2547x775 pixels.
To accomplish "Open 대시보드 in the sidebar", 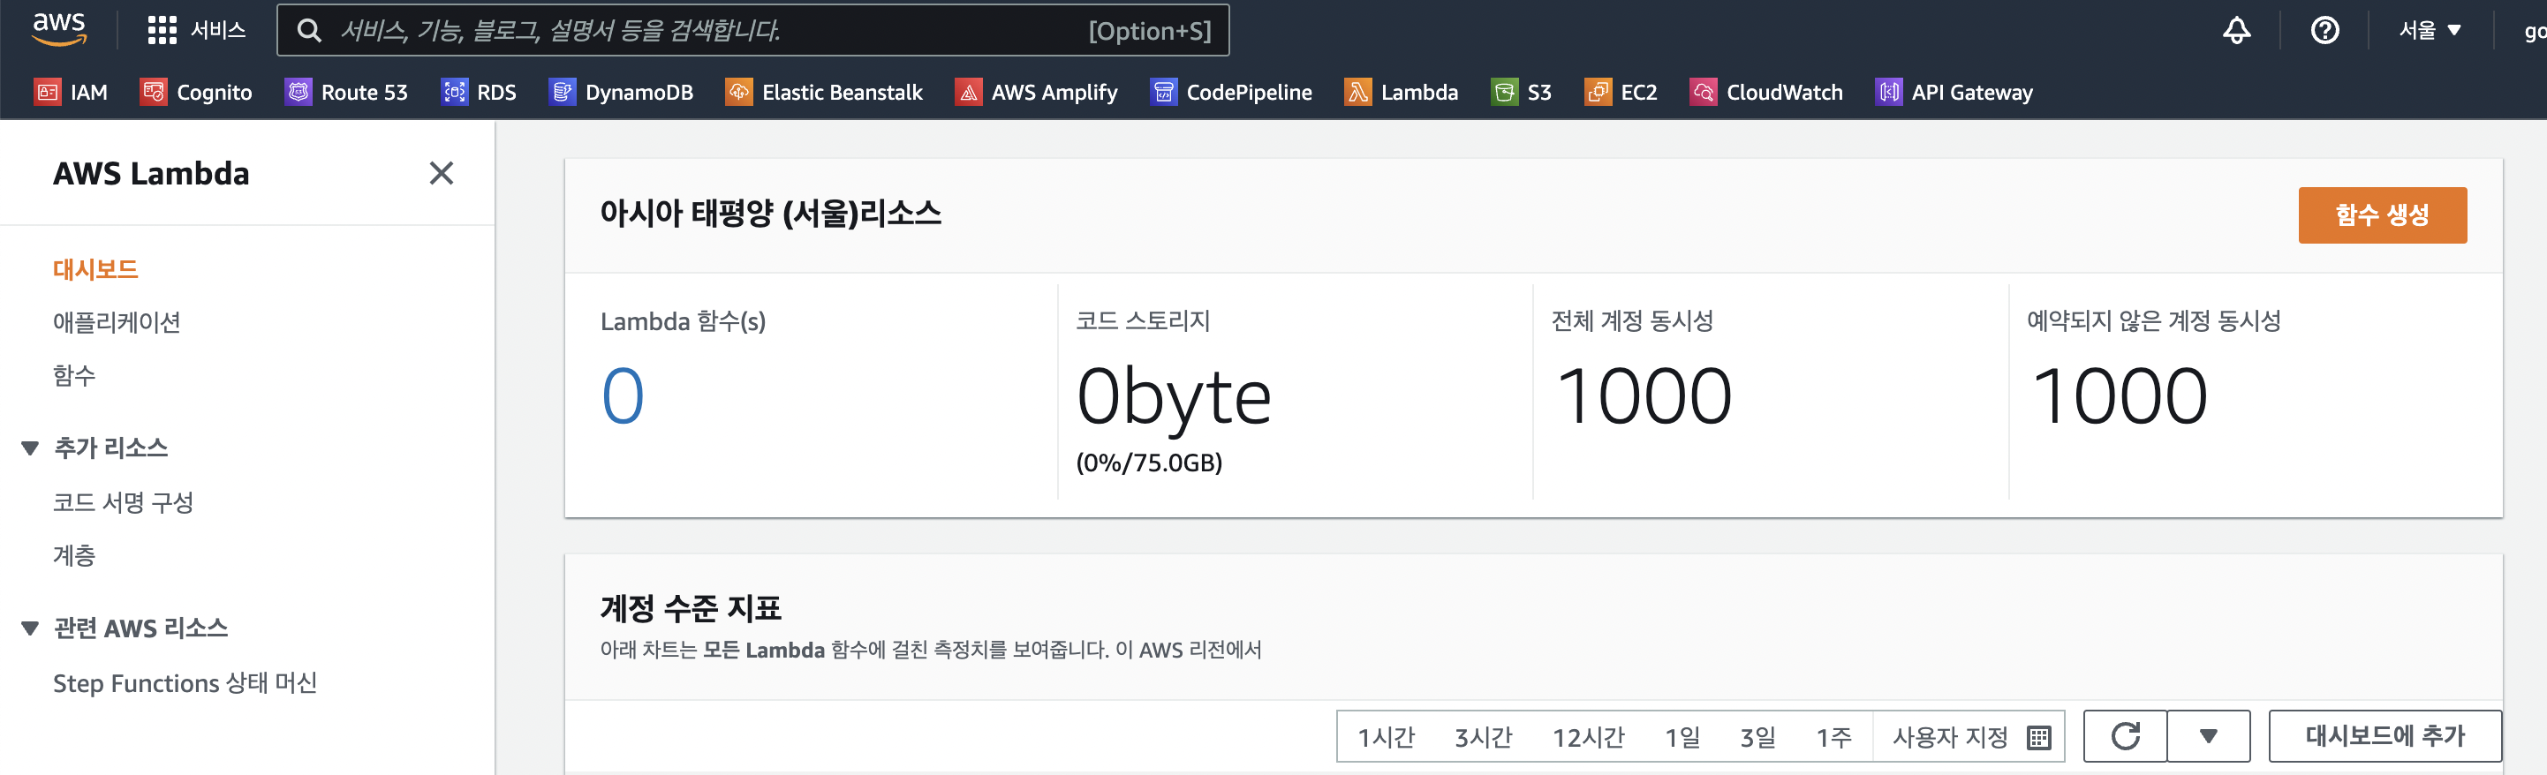I will click(94, 269).
